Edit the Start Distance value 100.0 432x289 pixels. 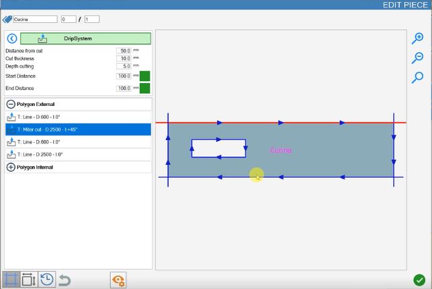pyautogui.click(x=124, y=76)
